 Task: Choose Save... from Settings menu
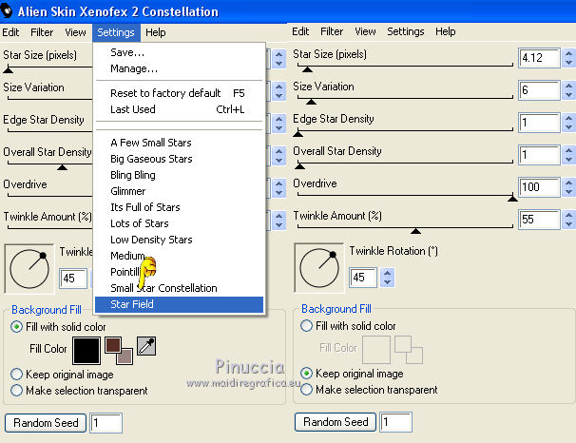click(x=180, y=52)
